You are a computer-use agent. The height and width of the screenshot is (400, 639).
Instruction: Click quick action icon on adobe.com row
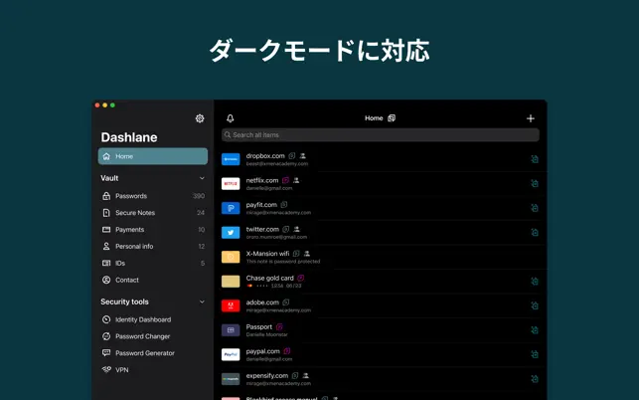tap(535, 305)
